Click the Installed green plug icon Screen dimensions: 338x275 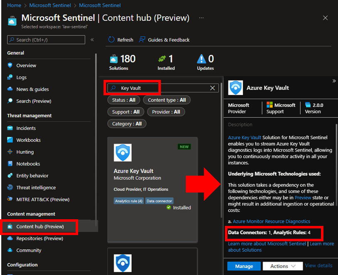pyautogui.click(x=162, y=58)
